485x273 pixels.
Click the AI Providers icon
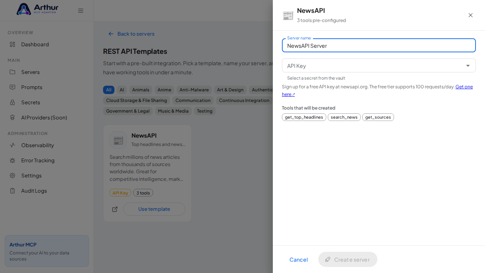[x=13, y=118]
